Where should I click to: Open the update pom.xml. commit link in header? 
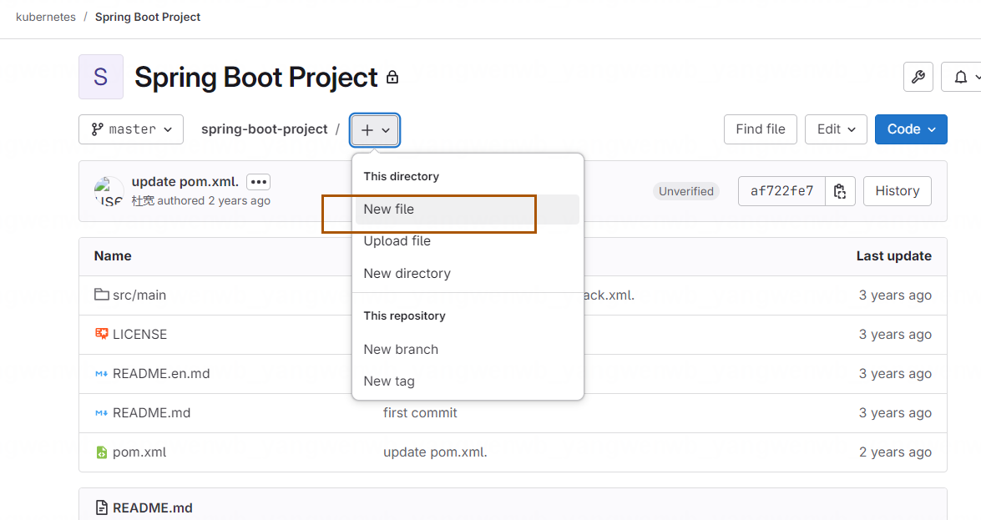185,181
